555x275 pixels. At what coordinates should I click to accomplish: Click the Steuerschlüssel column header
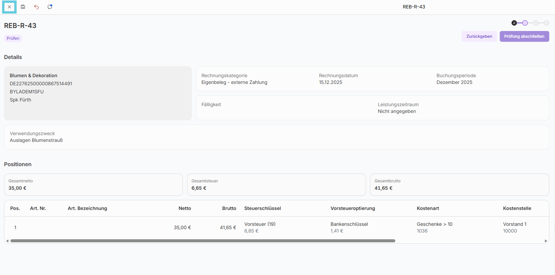coord(263,208)
